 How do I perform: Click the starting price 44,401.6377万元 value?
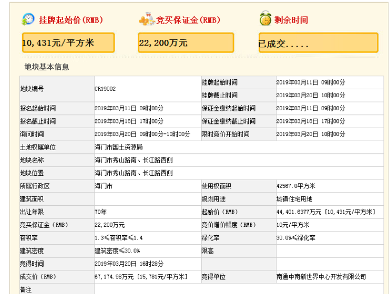tap(325, 212)
